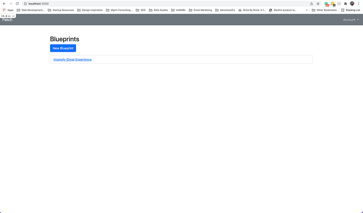Open the Insanely Great Experience blueprint
The height and width of the screenshot is (213, 363).
coord(73,60)
